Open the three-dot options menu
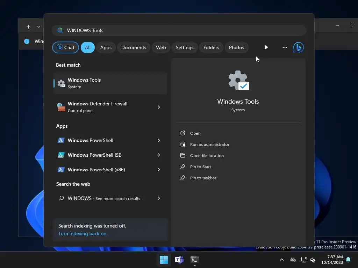This screenshot has height=268, width=358. 285,47
